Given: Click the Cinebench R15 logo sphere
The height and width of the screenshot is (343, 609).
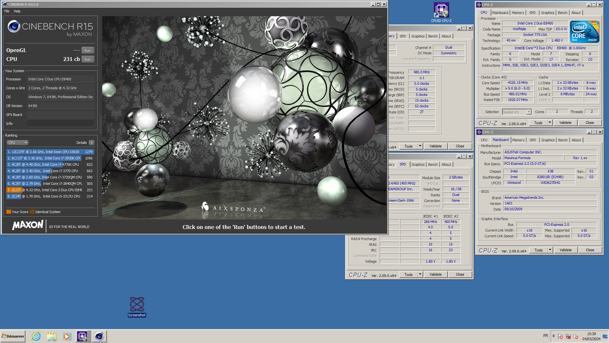Looking at the screenshot, I should 14,27.
